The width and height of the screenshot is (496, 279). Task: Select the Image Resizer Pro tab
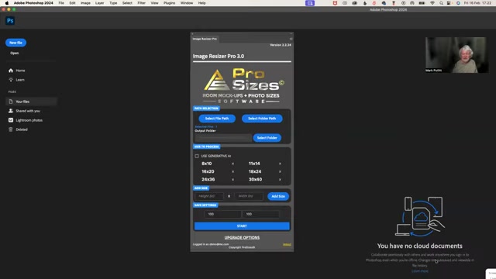205,39
